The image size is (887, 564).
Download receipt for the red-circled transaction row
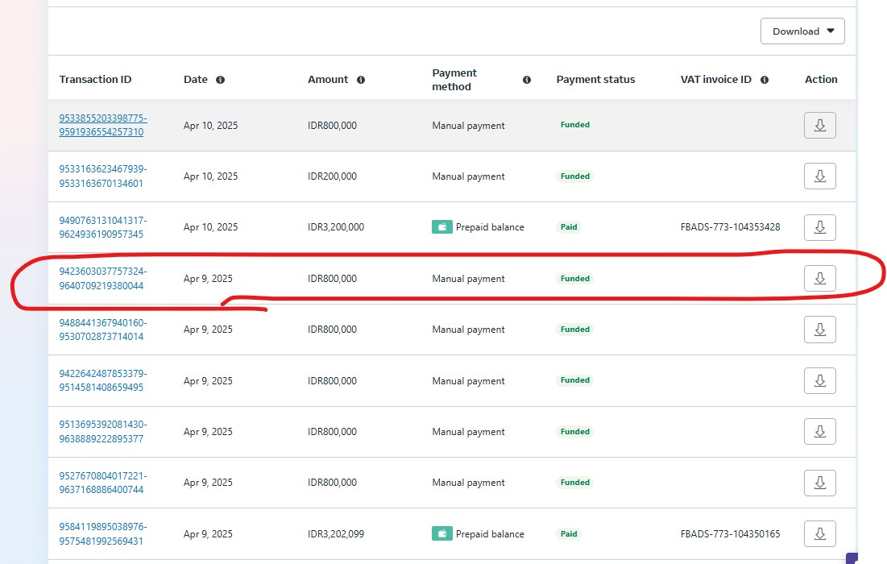tap(819, 279)
